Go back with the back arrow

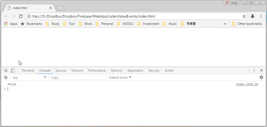click(x=6, y=16)
